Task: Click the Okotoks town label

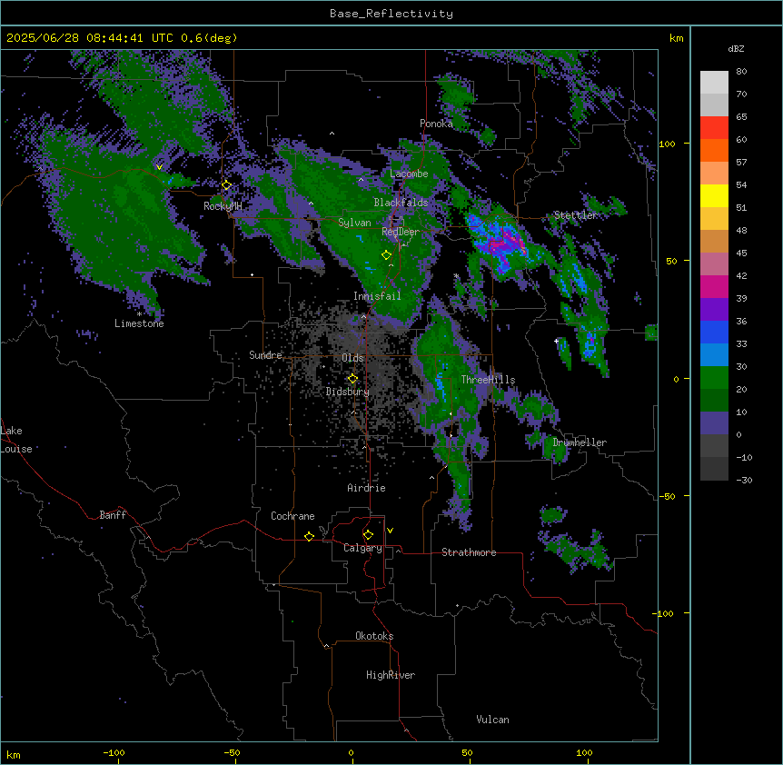Action: pyautogui.click(x=374, y=636)
